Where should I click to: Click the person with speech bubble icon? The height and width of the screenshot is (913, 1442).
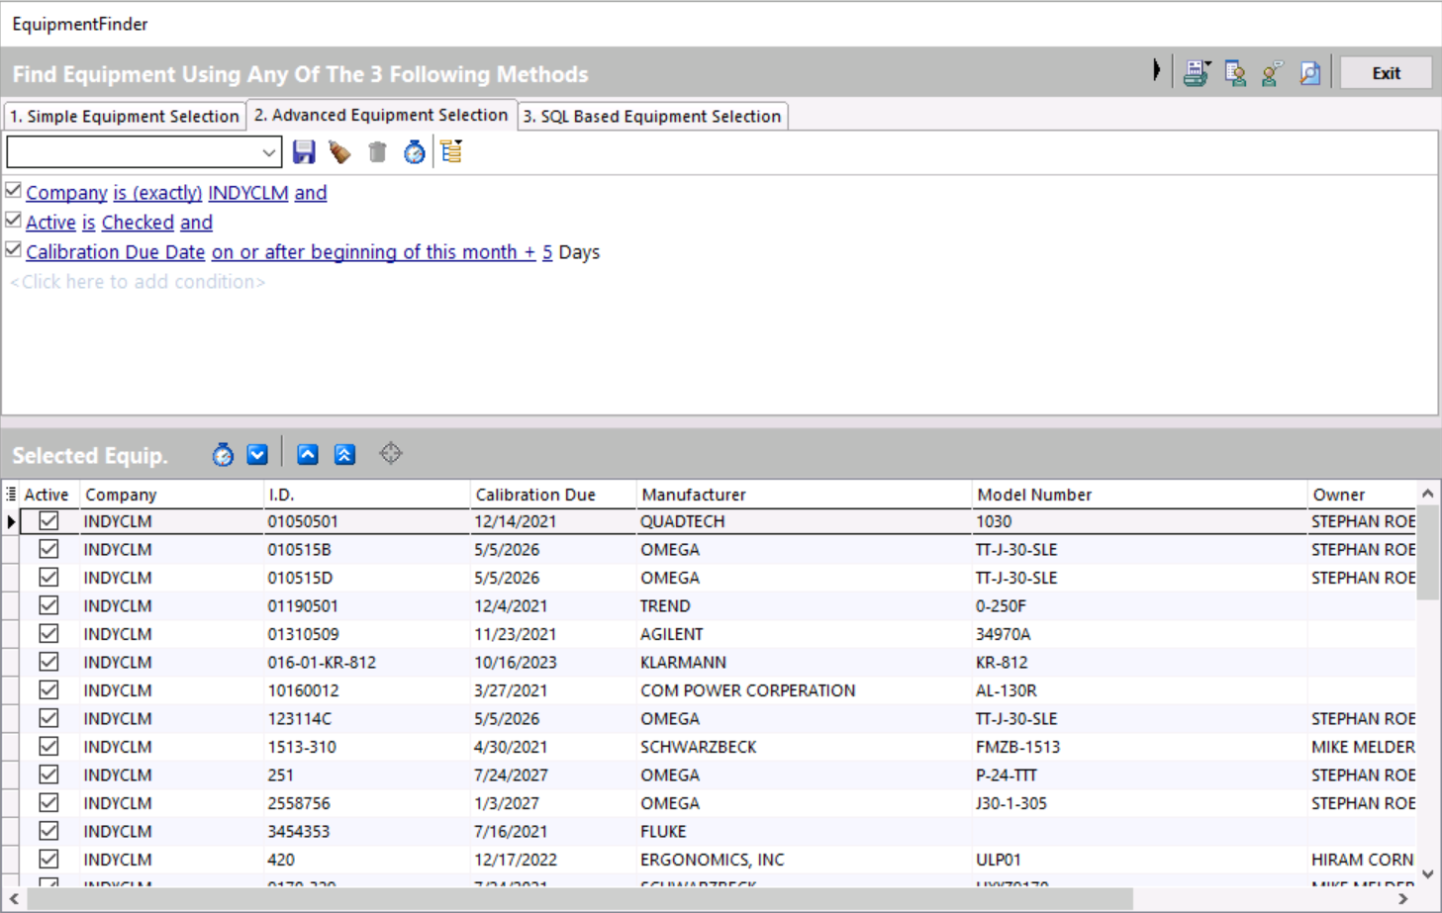tap(1272, 73)
